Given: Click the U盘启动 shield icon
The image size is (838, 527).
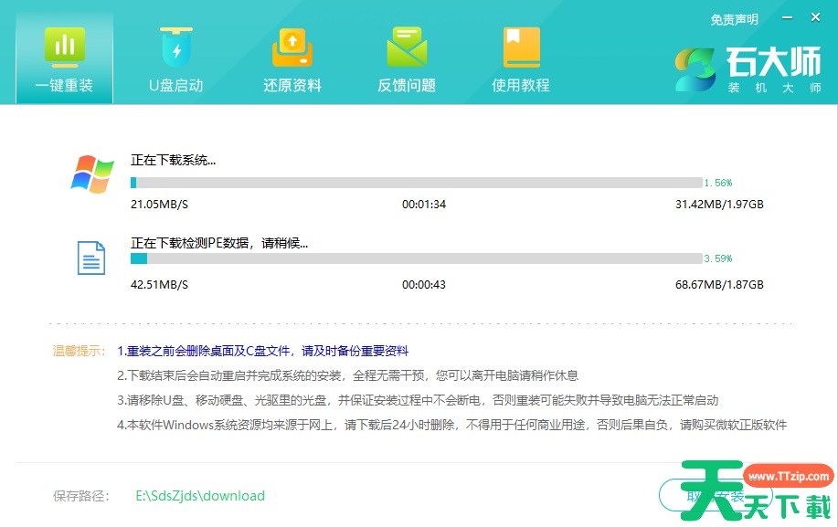Looking at the screenshot, I should click(175, 47).
